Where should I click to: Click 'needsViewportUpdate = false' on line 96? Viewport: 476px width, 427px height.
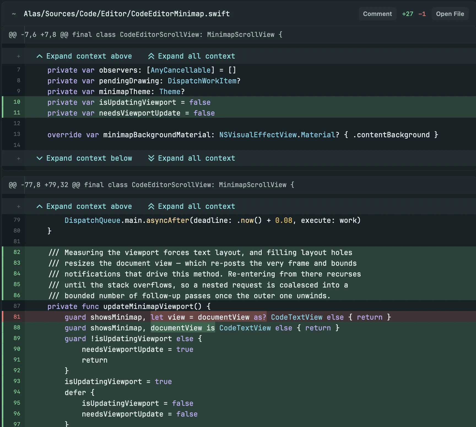click(140, 414)
